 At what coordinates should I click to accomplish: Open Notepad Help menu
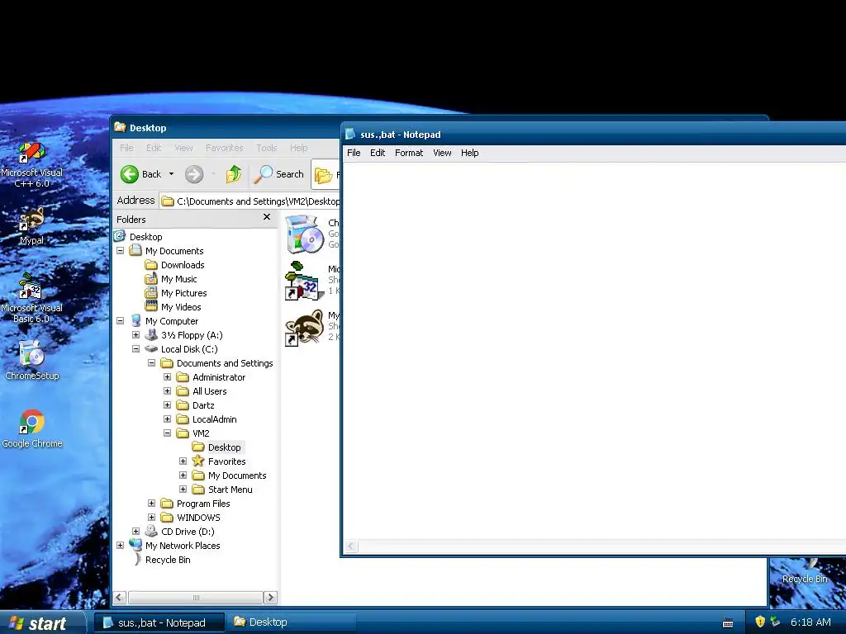click(470, 153)
